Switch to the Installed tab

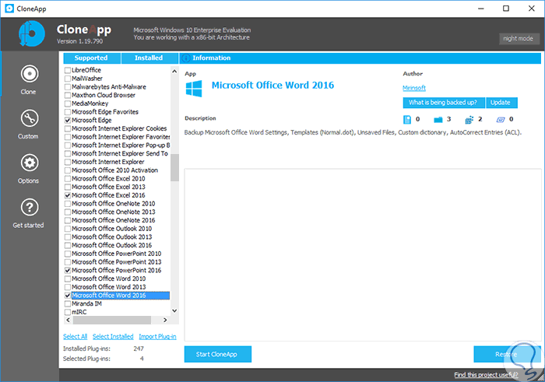coord(149,58)
